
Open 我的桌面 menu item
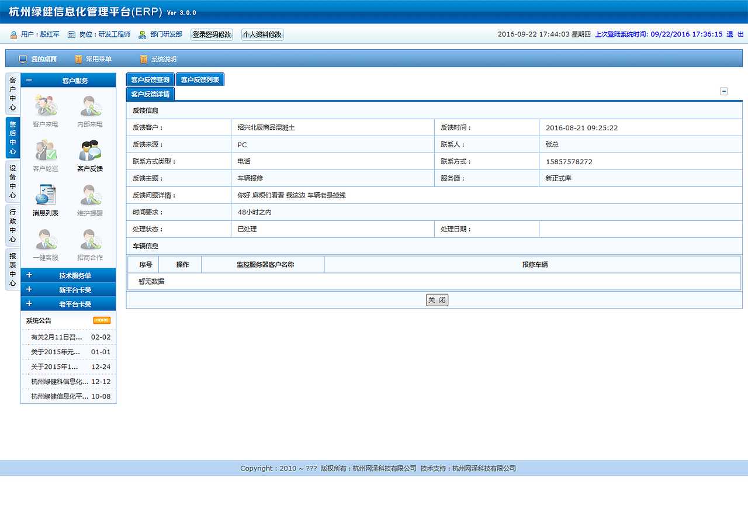coord(44,59)
